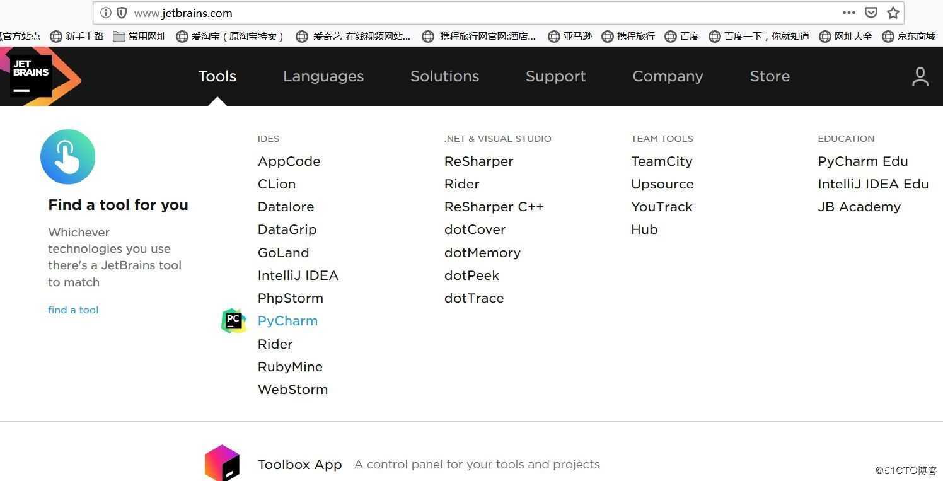Open the Toolbox App link
943x481 pixels.
[x=300, y=465]
